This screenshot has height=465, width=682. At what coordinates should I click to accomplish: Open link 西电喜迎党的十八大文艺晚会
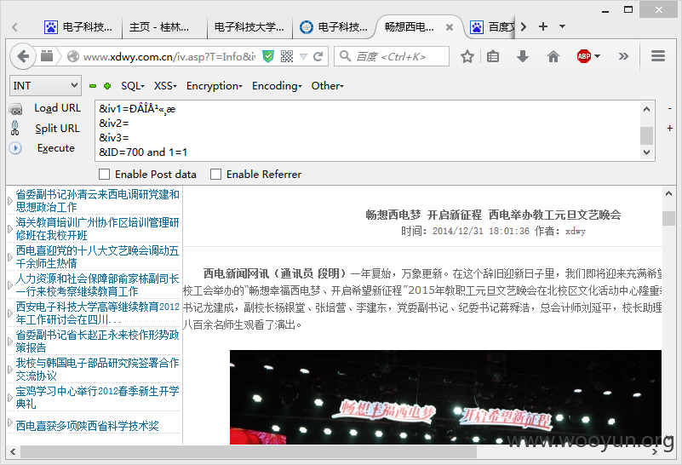tap(97, 256)
